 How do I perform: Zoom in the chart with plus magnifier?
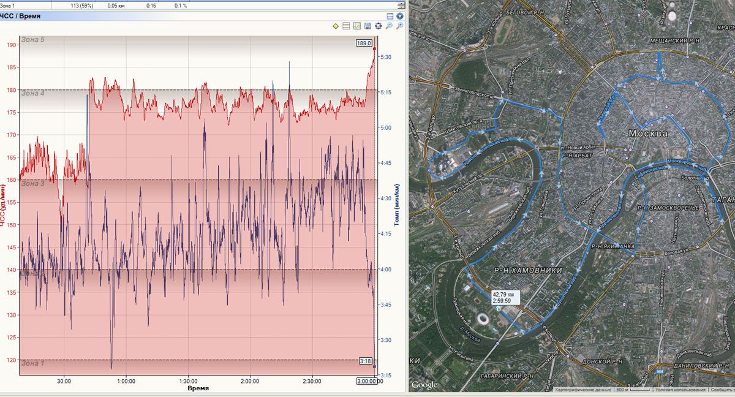coord(399,26)
